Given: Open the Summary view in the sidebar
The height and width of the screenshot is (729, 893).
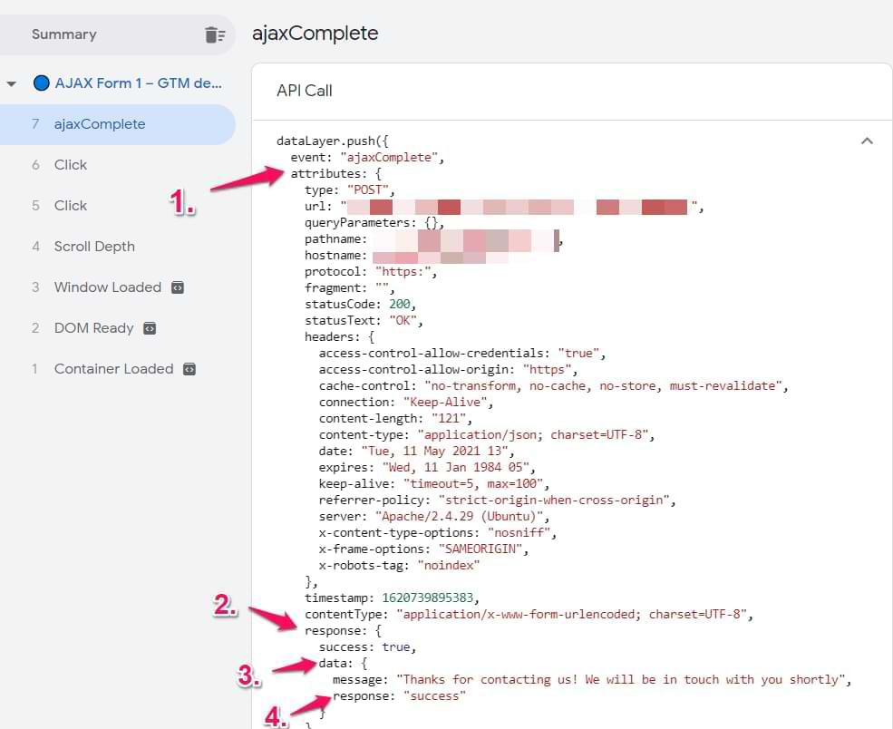Looking at the screenshot, I should tap(63, 34).
